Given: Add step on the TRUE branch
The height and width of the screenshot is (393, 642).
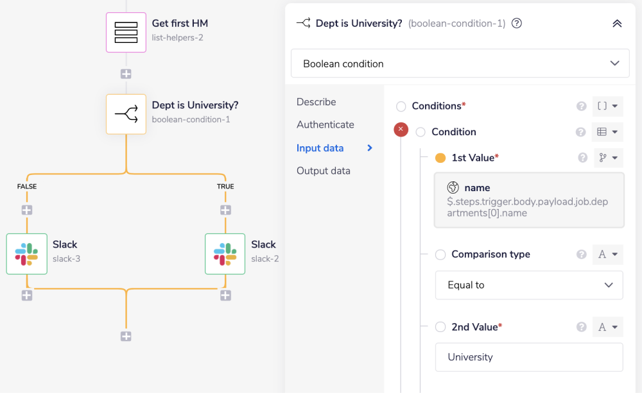Looking at the screenshot, I should coord(225,210).
